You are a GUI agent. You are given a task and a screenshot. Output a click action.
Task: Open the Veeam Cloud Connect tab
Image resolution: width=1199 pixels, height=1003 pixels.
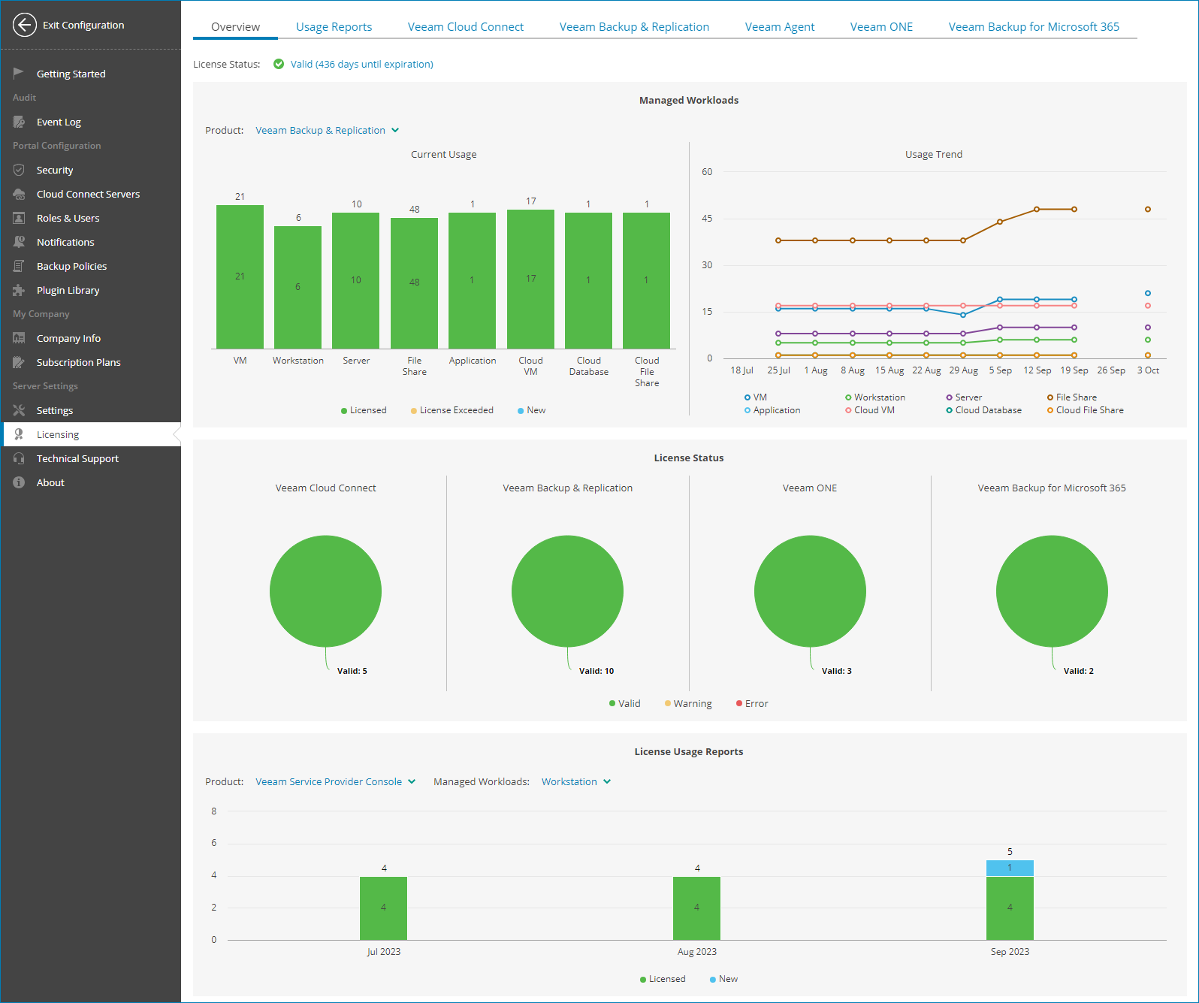466,27
